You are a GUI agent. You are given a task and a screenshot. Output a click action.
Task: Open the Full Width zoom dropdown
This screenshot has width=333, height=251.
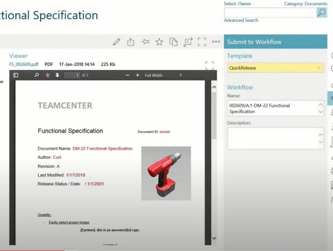click(x=163, y=75)
